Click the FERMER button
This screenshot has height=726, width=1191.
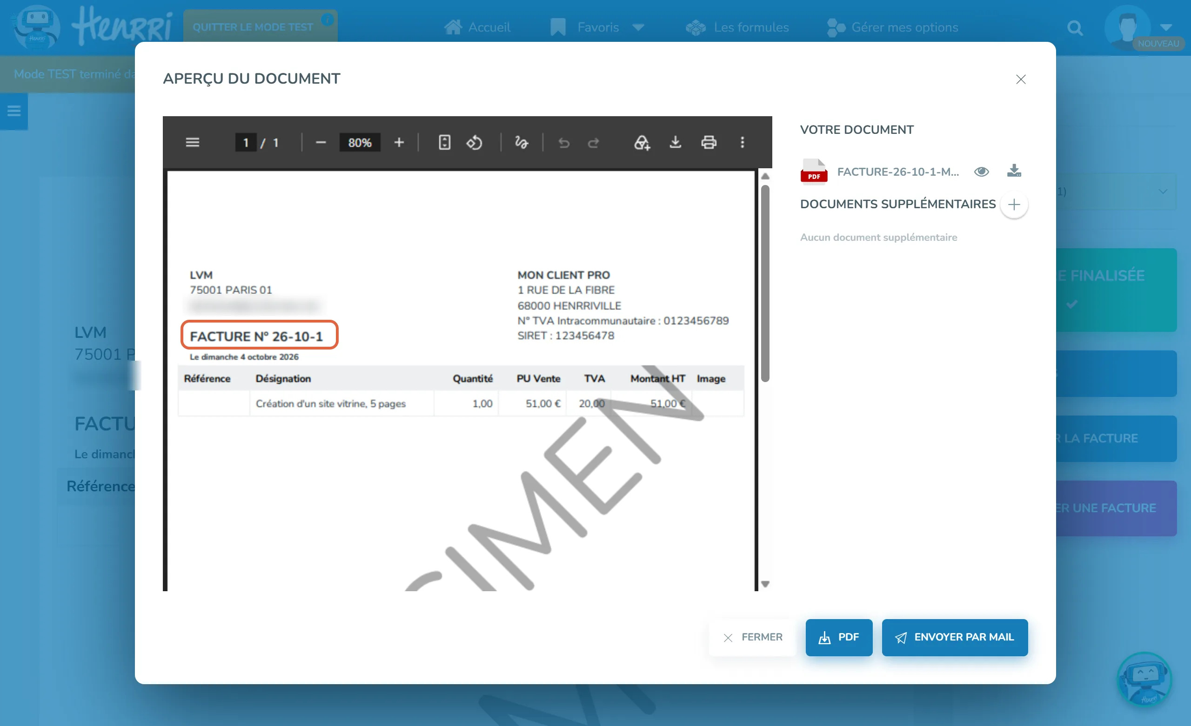(752, 637)
